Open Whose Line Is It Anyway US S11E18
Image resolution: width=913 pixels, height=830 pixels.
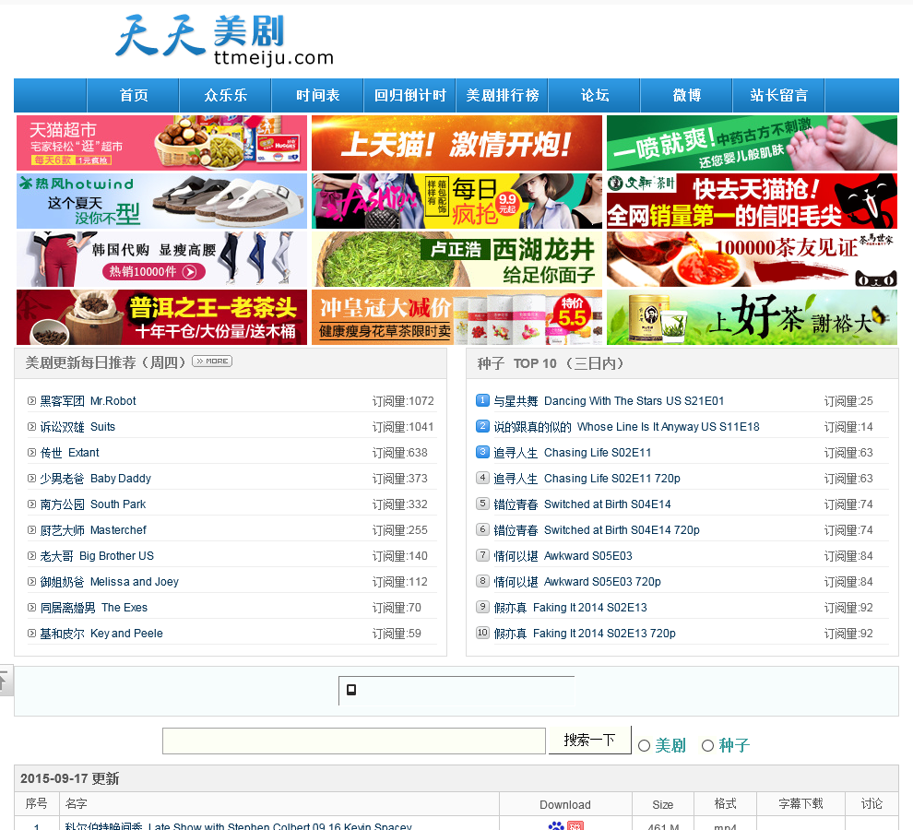626,427
